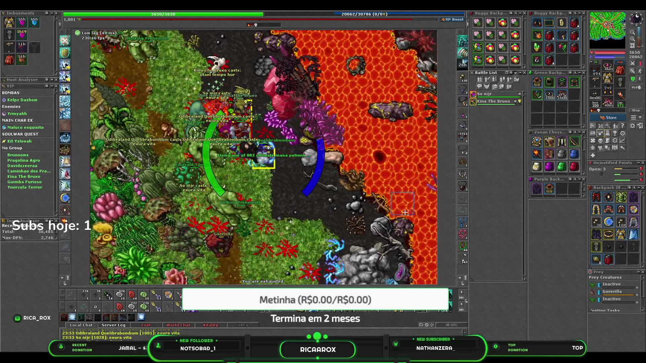Open the Battle List sort dropdown arrow
Image resolution: width=646 pixels, height=363 pixels.
click(x=515, y=73)
